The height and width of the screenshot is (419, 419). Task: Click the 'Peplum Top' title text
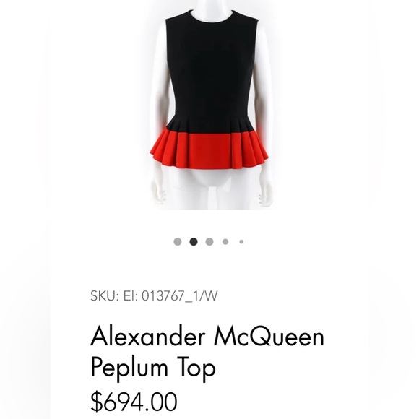153,368
